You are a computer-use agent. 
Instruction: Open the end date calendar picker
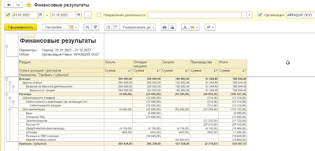click(79, 15)
